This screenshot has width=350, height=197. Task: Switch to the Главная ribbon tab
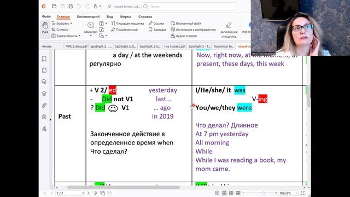pyautogui.click(x=63, y=16)
